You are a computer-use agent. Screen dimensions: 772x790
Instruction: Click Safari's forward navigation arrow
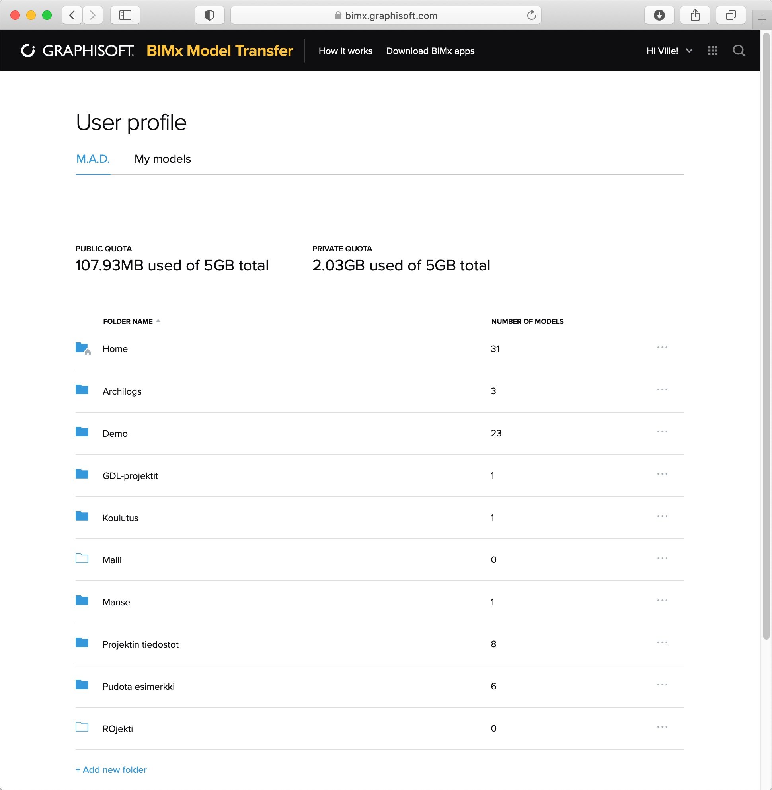pyautogui.click(x=92, y=16)
